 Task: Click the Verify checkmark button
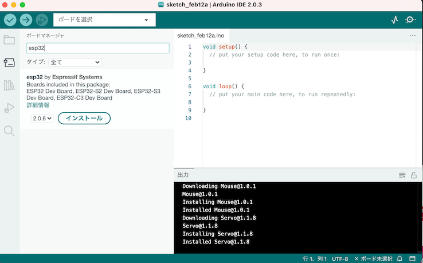pos(10,19)
